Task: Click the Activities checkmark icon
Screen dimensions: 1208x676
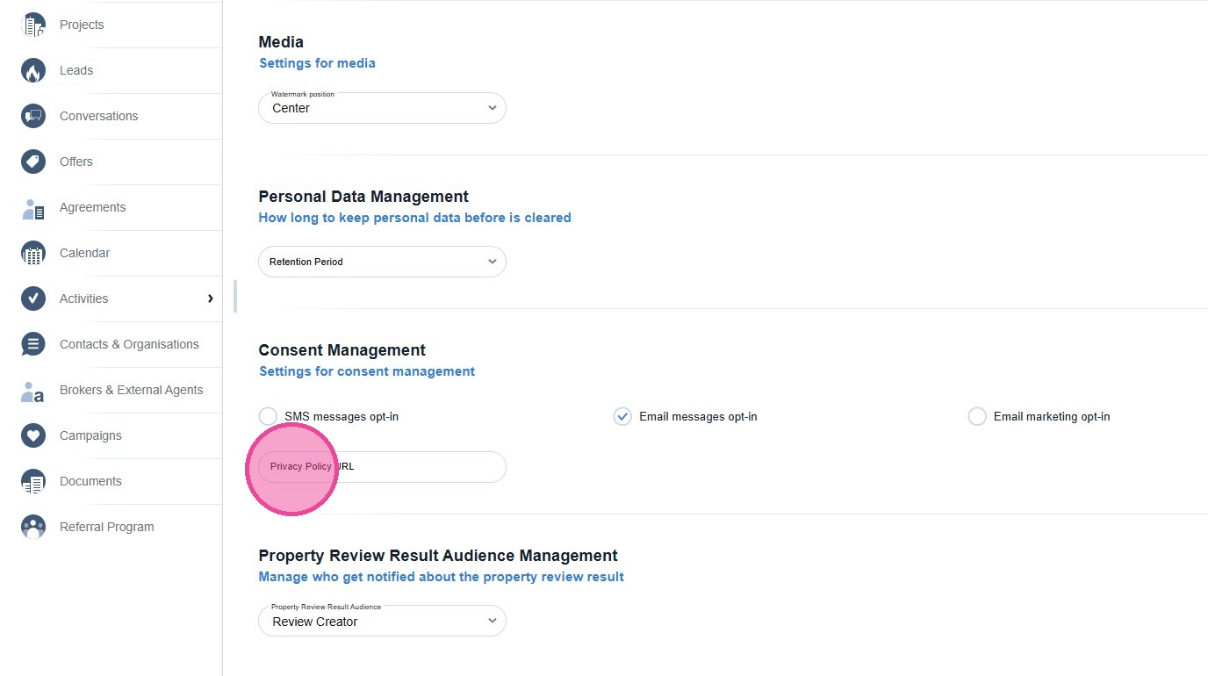Action: (33, 298)
